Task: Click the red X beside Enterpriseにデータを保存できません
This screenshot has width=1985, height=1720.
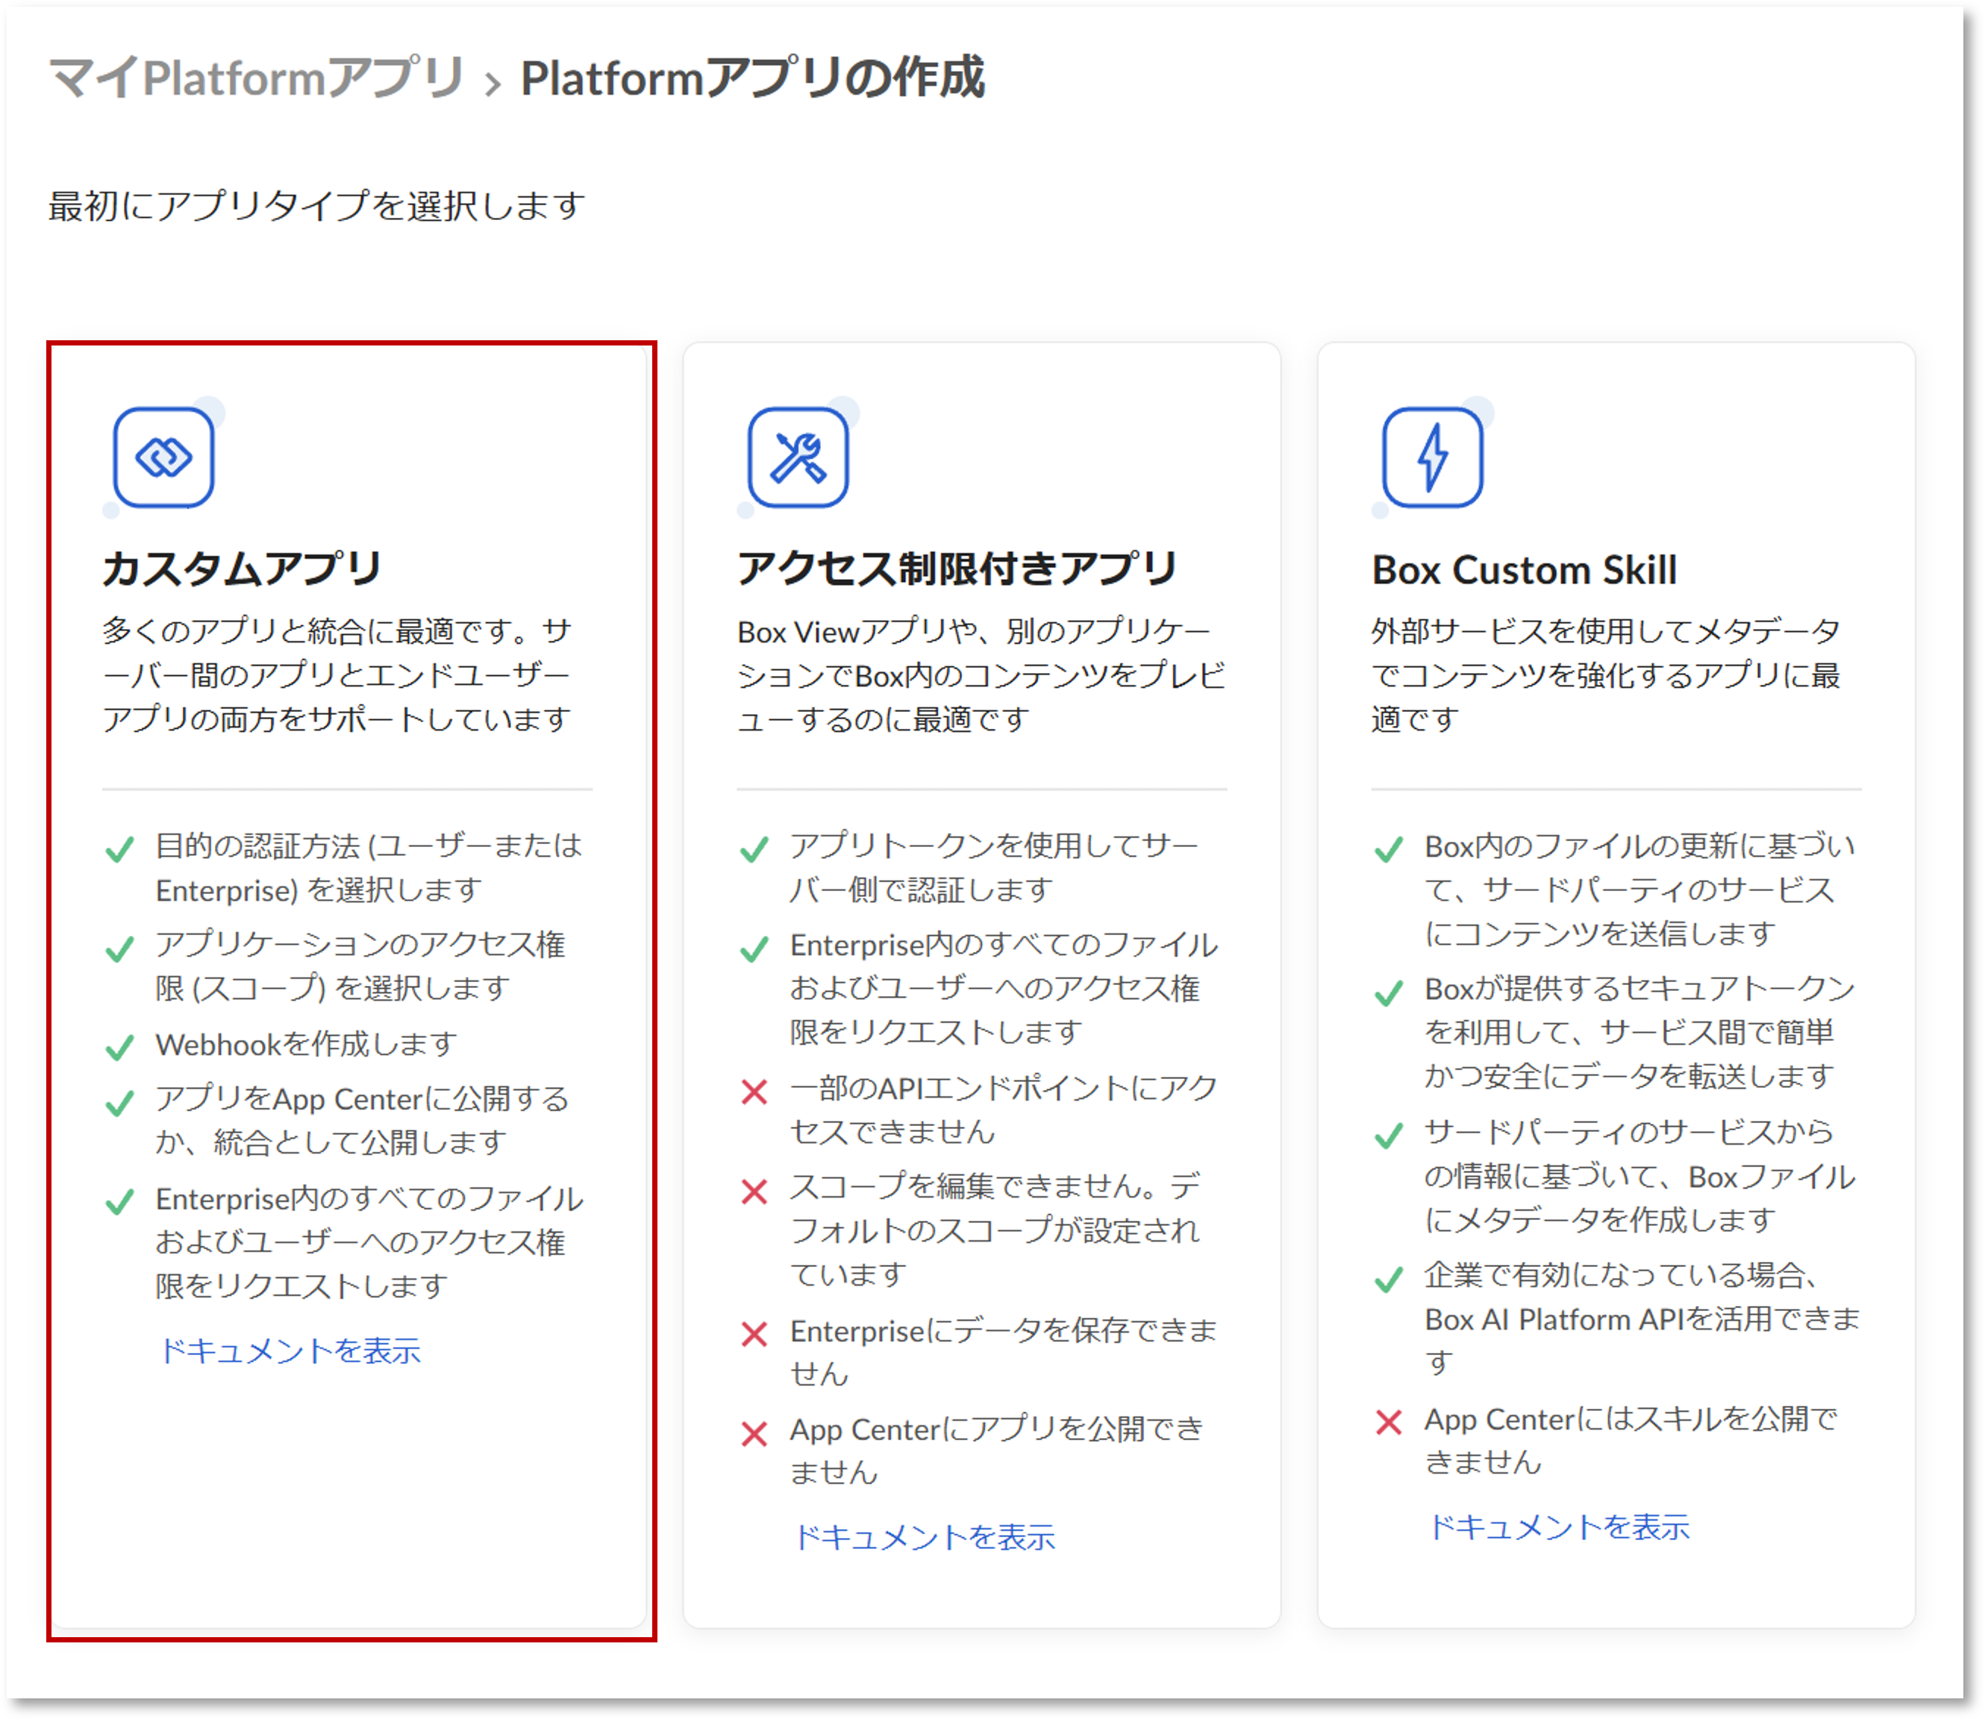Action: 754,1333
